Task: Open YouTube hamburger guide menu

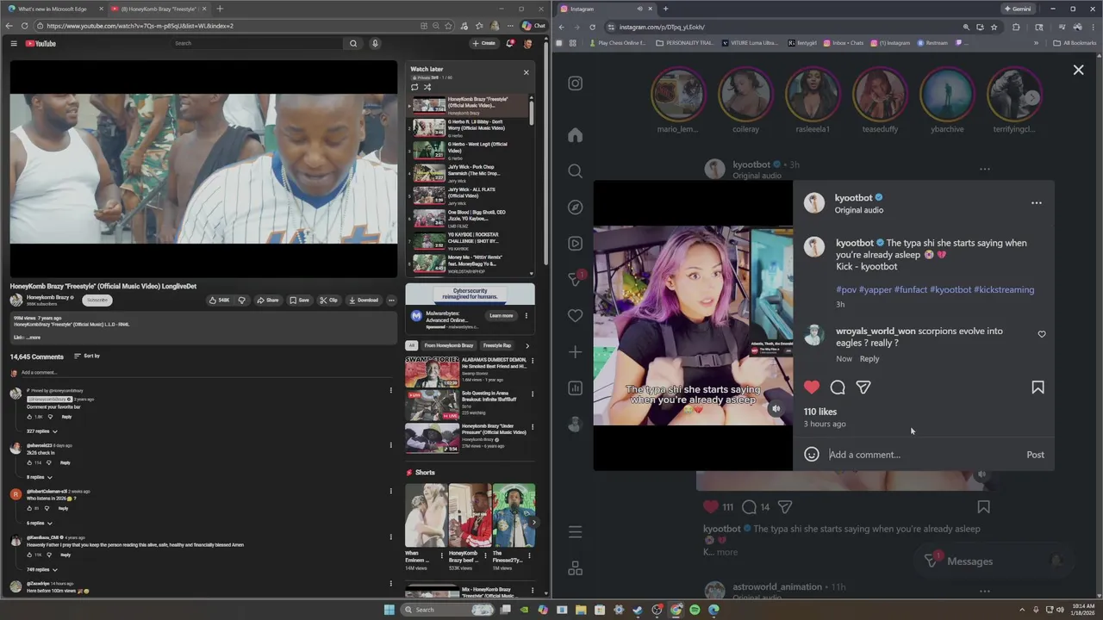Action: (x=14, y=43)
